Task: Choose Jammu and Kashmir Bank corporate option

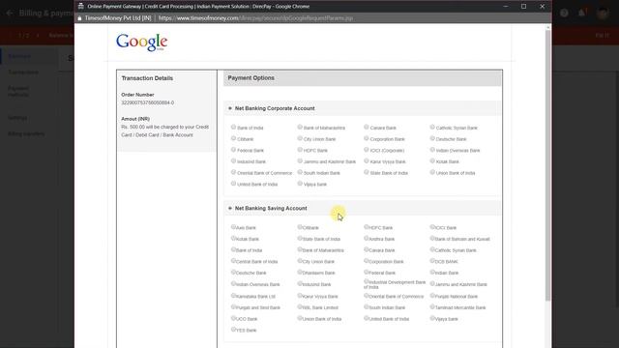Action: (x=300, y=161)
